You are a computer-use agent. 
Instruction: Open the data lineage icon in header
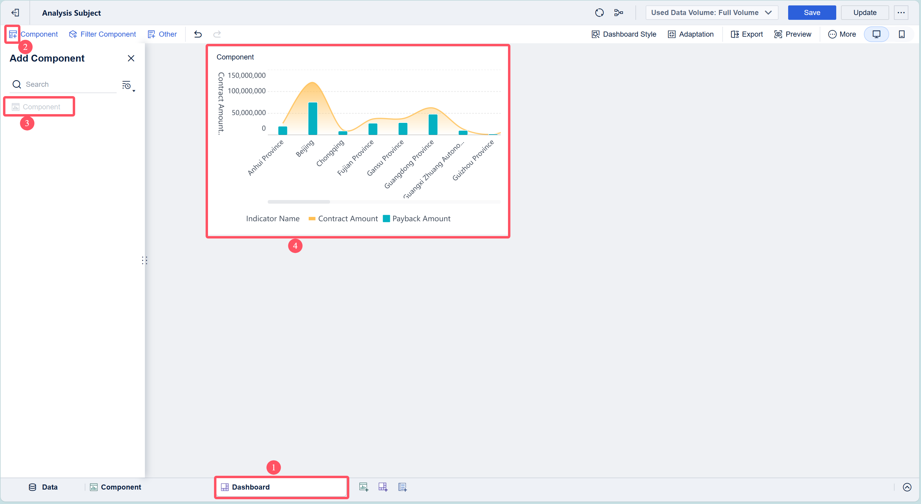click(619, 13)
